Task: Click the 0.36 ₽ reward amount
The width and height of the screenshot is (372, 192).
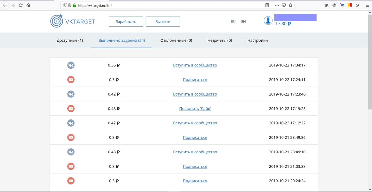Action: click(114, 65)
